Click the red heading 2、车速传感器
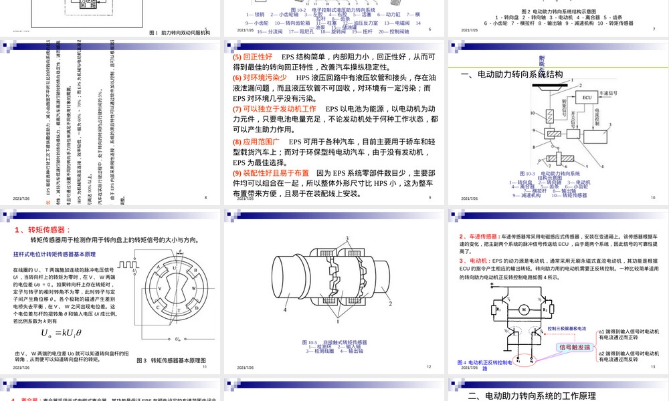The image size is (669, 401). pos(479,237)
